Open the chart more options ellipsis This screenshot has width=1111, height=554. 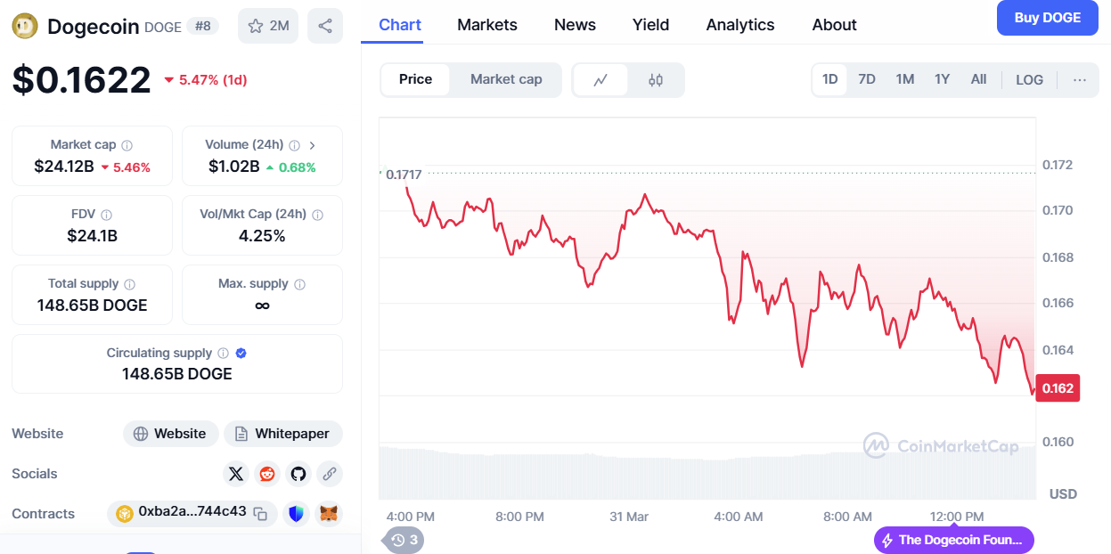(1080, 79)
